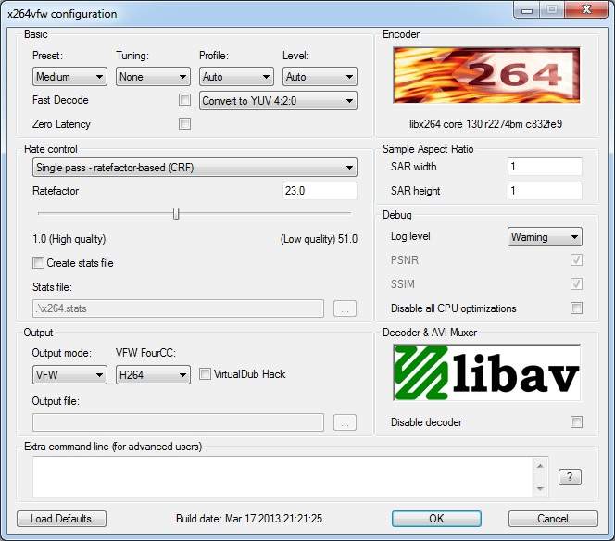Open the Preset dropdown set to Medium
Viewport: 615px width, 541px height.
click(69, 77)
